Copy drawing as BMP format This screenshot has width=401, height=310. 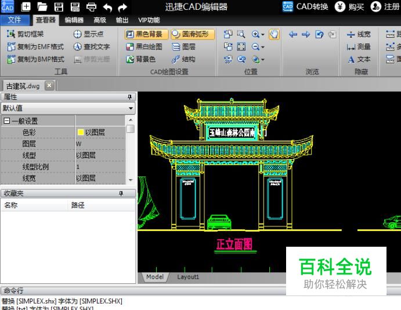pos(36,59)
